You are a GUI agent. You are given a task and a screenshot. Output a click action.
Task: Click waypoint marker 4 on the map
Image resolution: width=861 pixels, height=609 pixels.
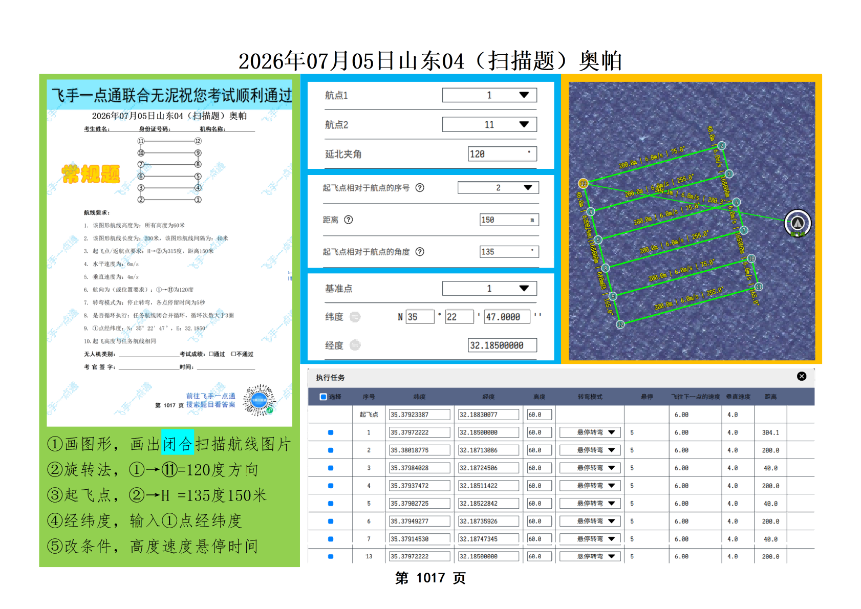(591, 212)
